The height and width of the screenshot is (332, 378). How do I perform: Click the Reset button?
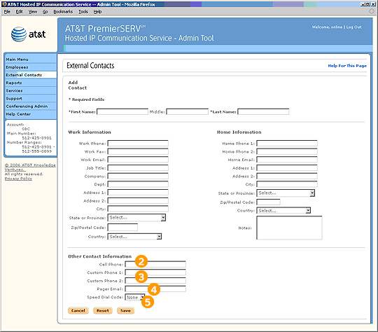pos(103,310)
